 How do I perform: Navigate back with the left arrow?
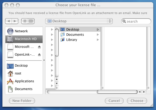pos(8,21)
